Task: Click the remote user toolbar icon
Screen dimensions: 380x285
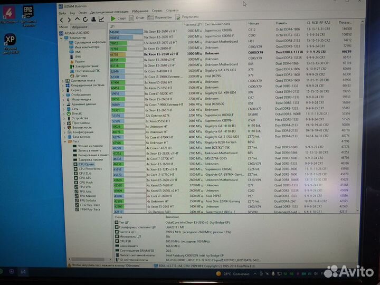Action: tap(93, 19)
